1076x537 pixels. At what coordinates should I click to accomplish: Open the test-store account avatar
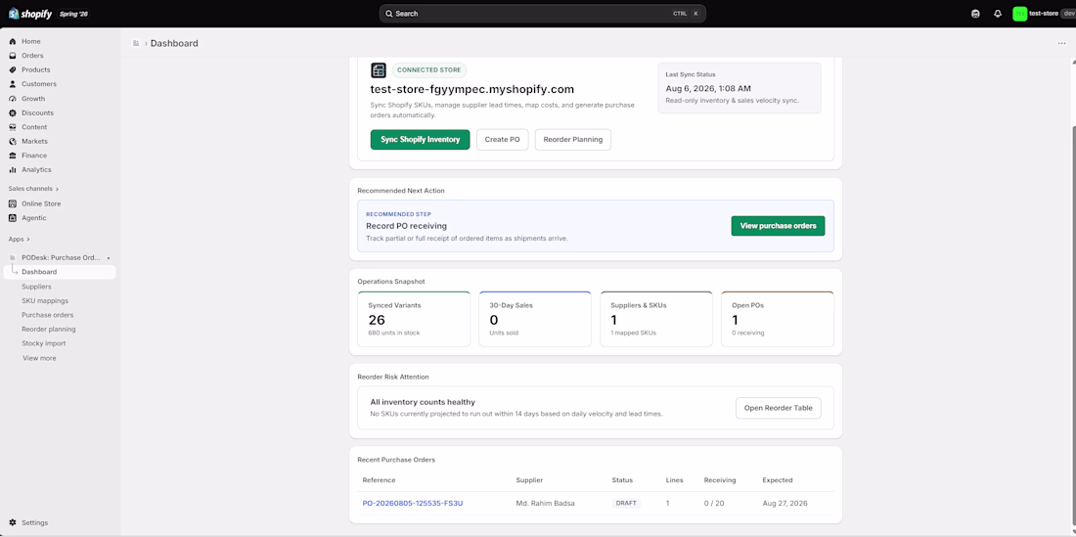[x=1019, y=14]
